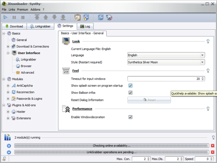Viewport: 217px width, 163px height.
Task: Click the blue icon beside Checking online availability
Action: pyautogui.click(x=9, y=146)
